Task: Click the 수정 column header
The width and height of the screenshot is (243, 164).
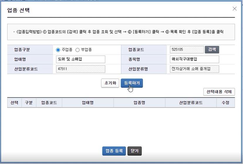Action: pos(225,102)
